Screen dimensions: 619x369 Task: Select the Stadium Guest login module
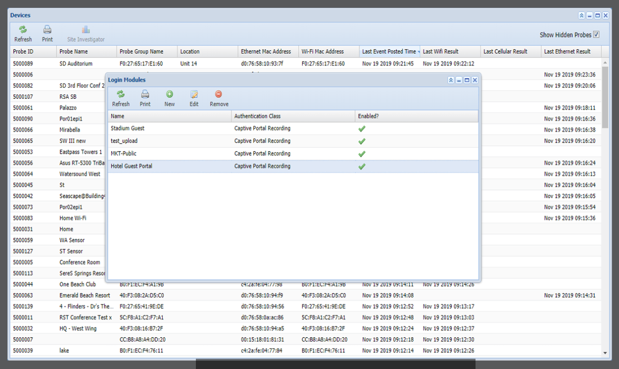293,129
